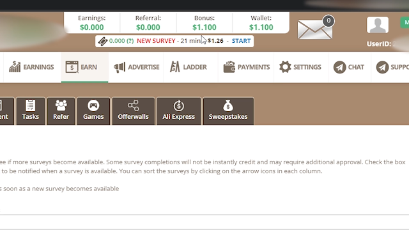Open the CHAT menu item
The height and width of the screenshot is (230, 409).
pos(350,67)
